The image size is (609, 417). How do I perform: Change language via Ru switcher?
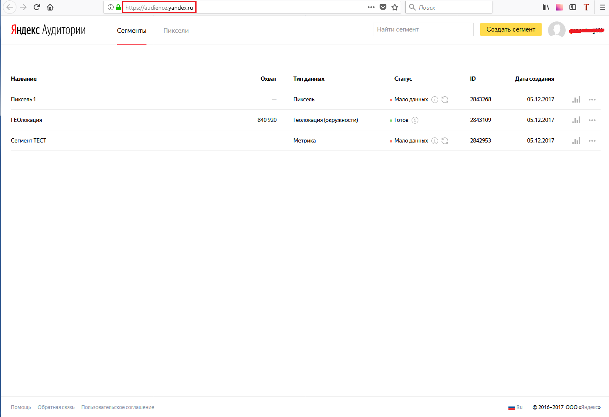[x=516, y=407]
